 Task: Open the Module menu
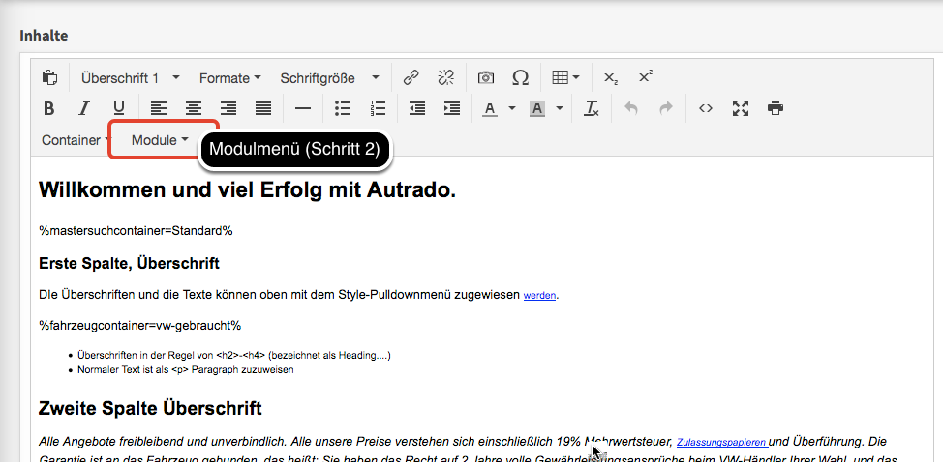click(160, 140)
